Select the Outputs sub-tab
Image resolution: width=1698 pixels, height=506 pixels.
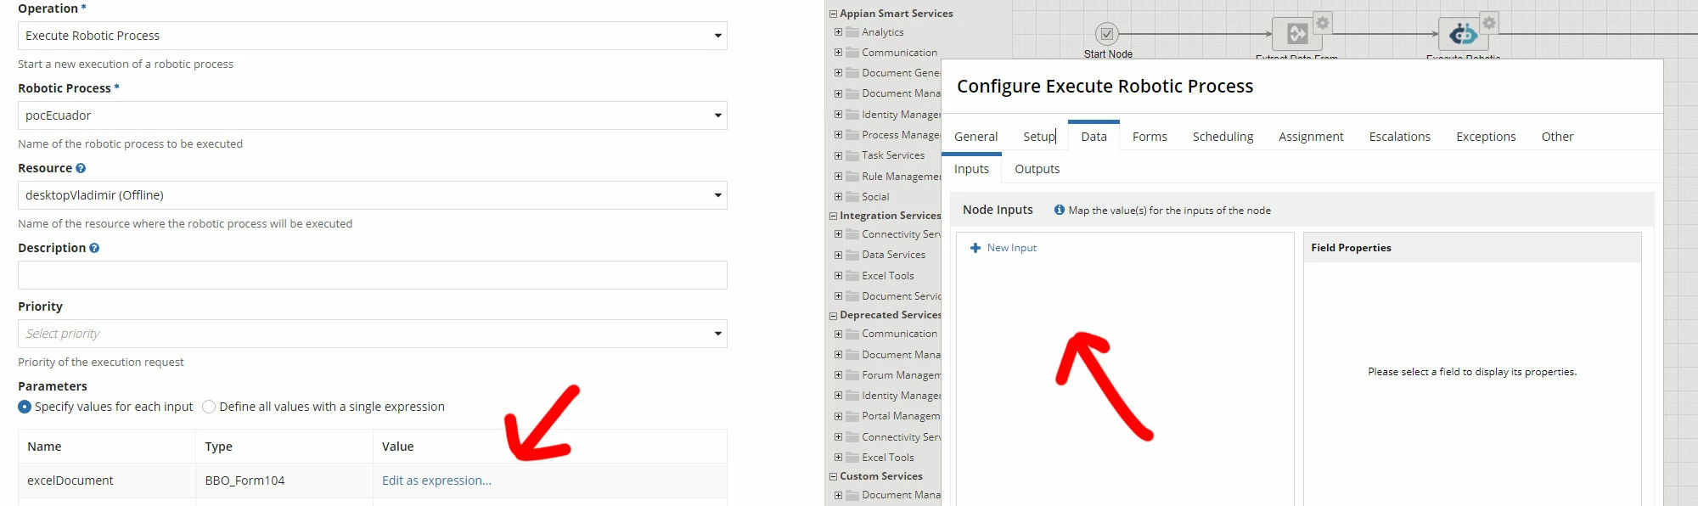(x=1037, y=169)
